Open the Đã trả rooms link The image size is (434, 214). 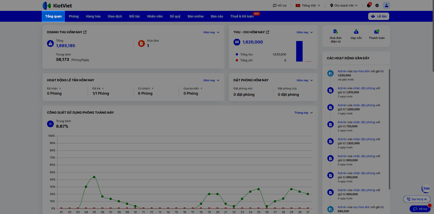coord(98,89)
